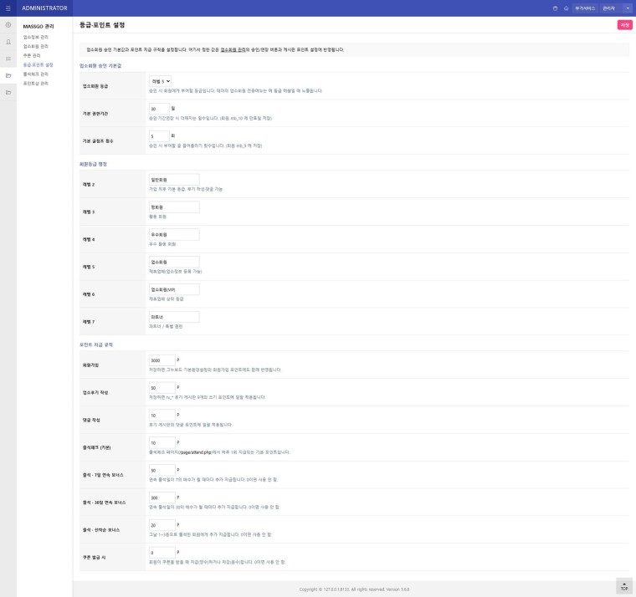Viewport: 636px width, 597px height.
Task: Click the shop icon in top bar
Action: pyautogui.click(x=556, y=8)
